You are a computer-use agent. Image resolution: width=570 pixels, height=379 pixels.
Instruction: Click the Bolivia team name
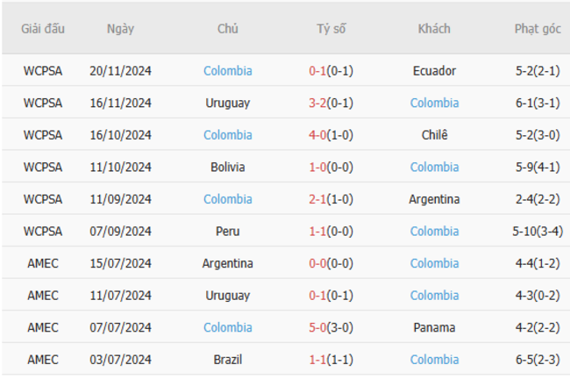227,167
